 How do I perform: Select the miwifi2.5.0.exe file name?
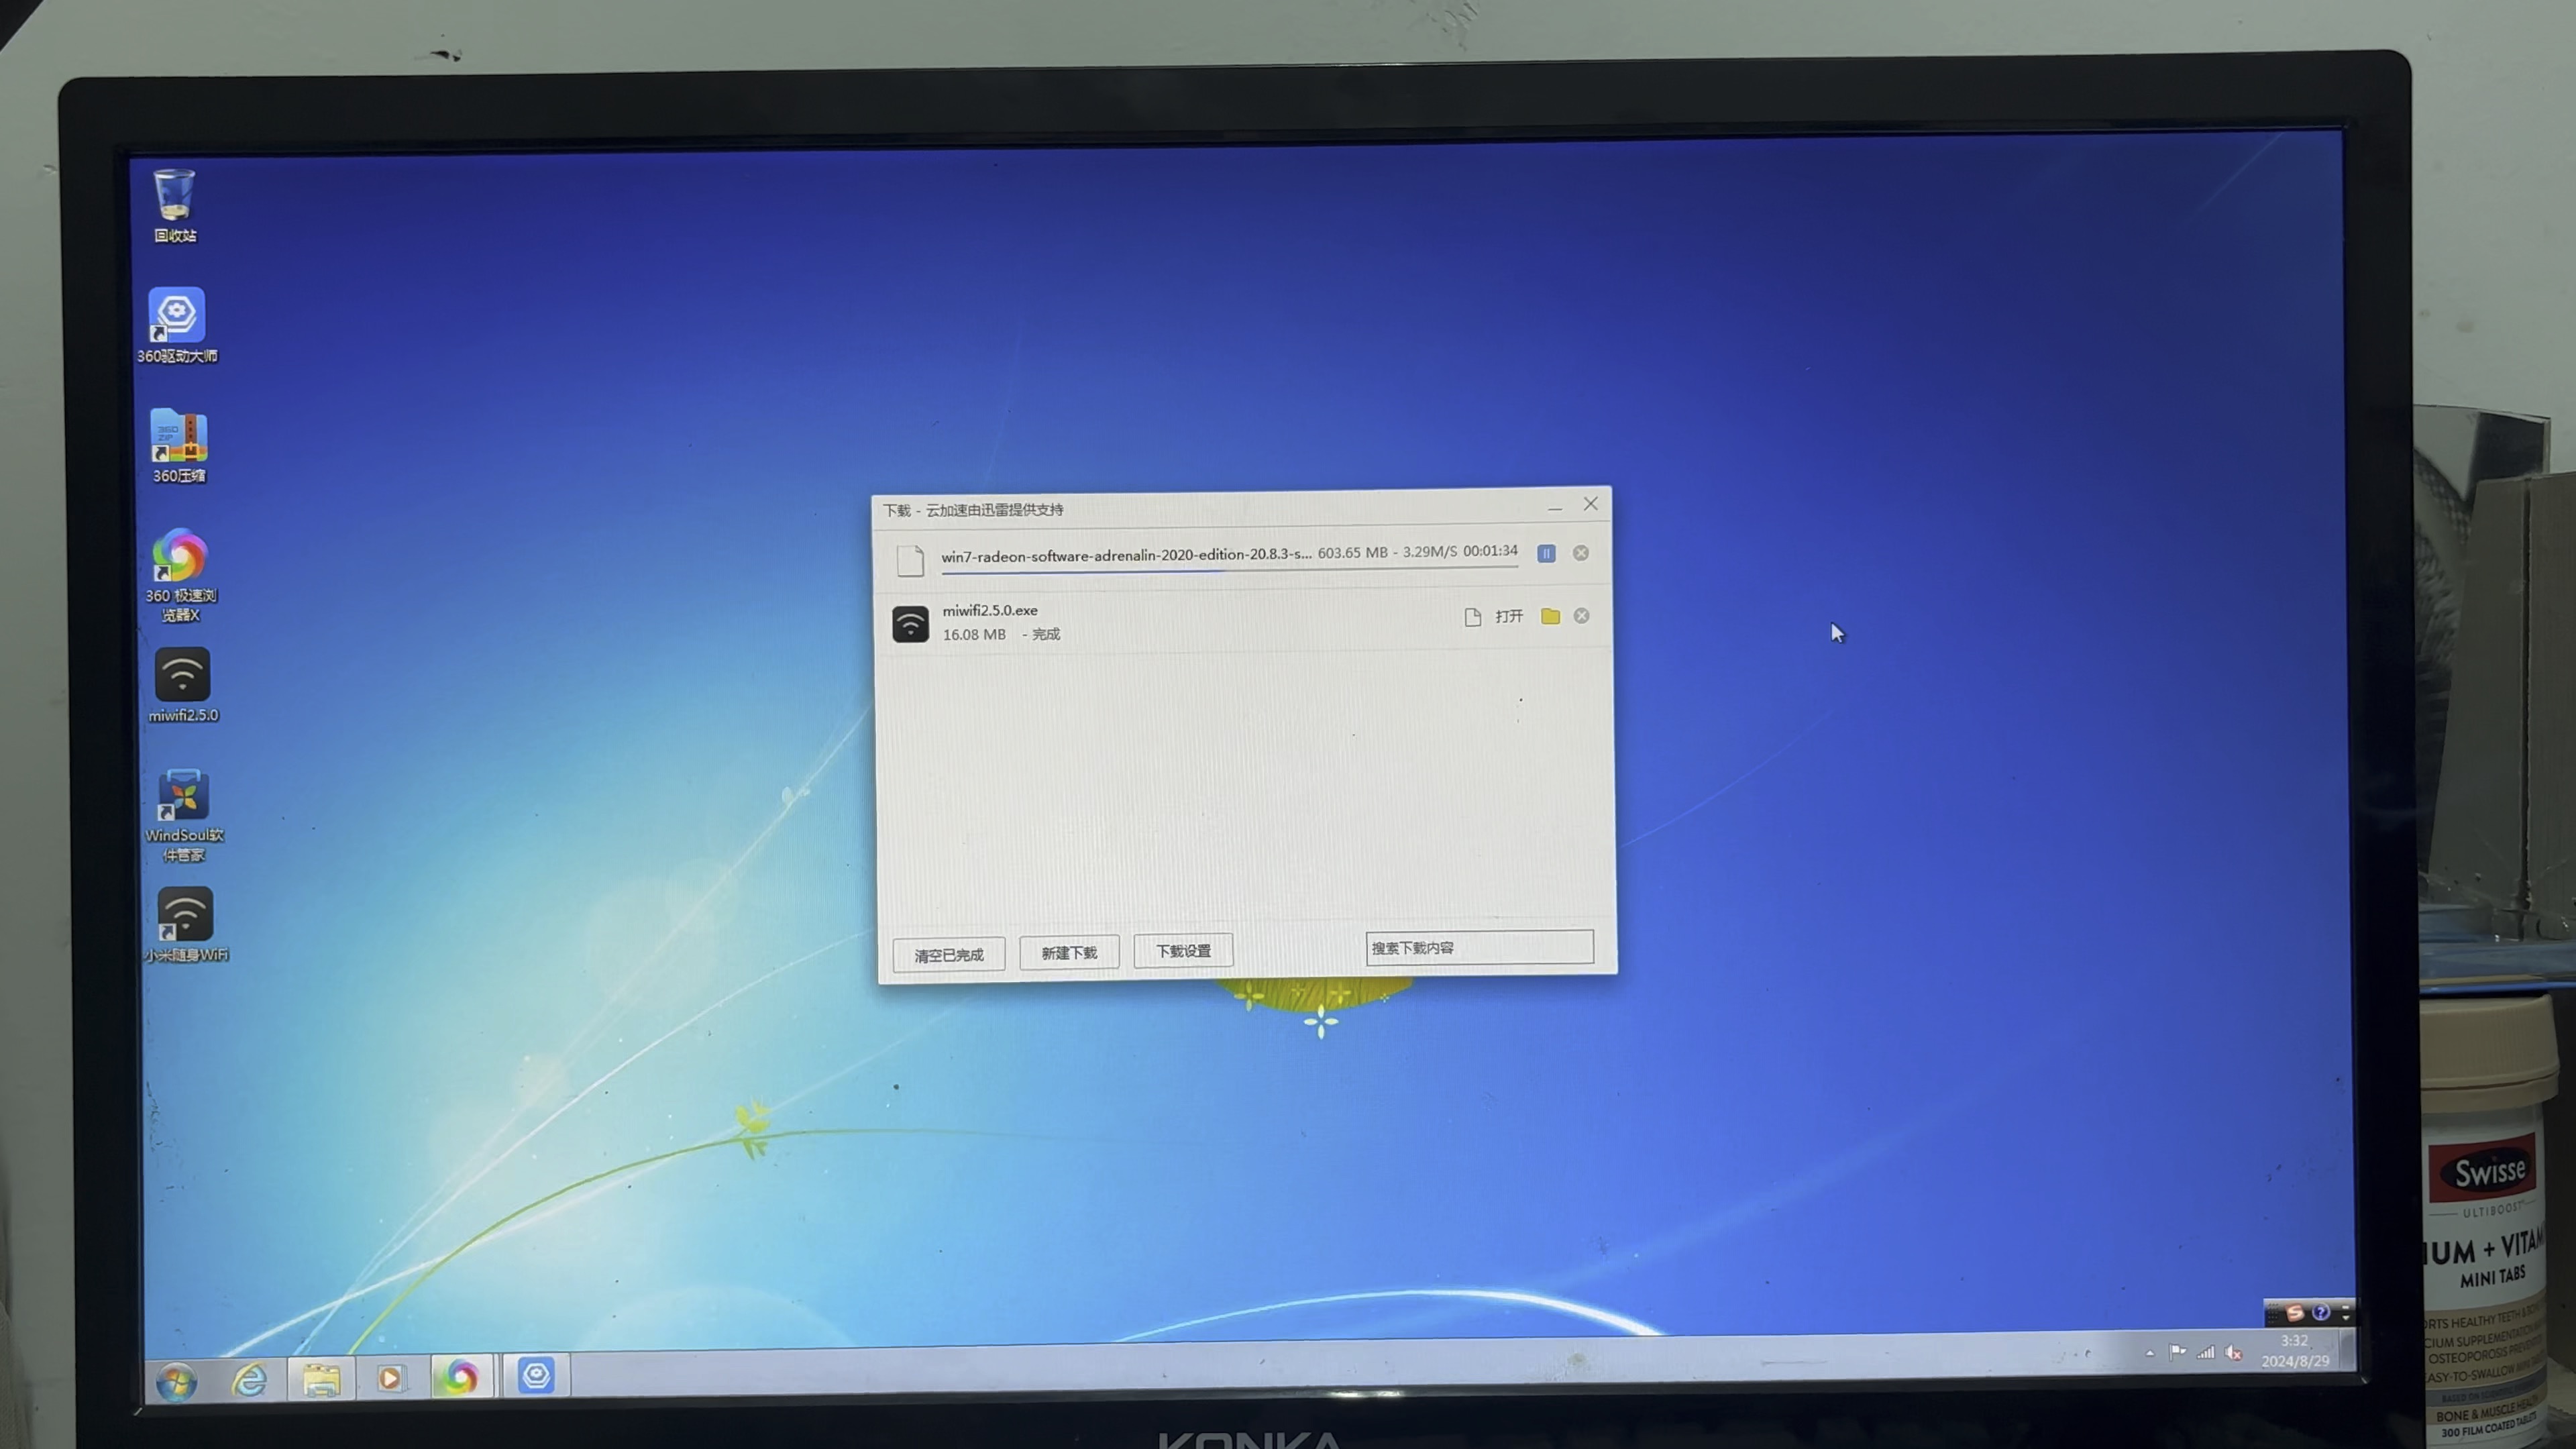(989, 610)
